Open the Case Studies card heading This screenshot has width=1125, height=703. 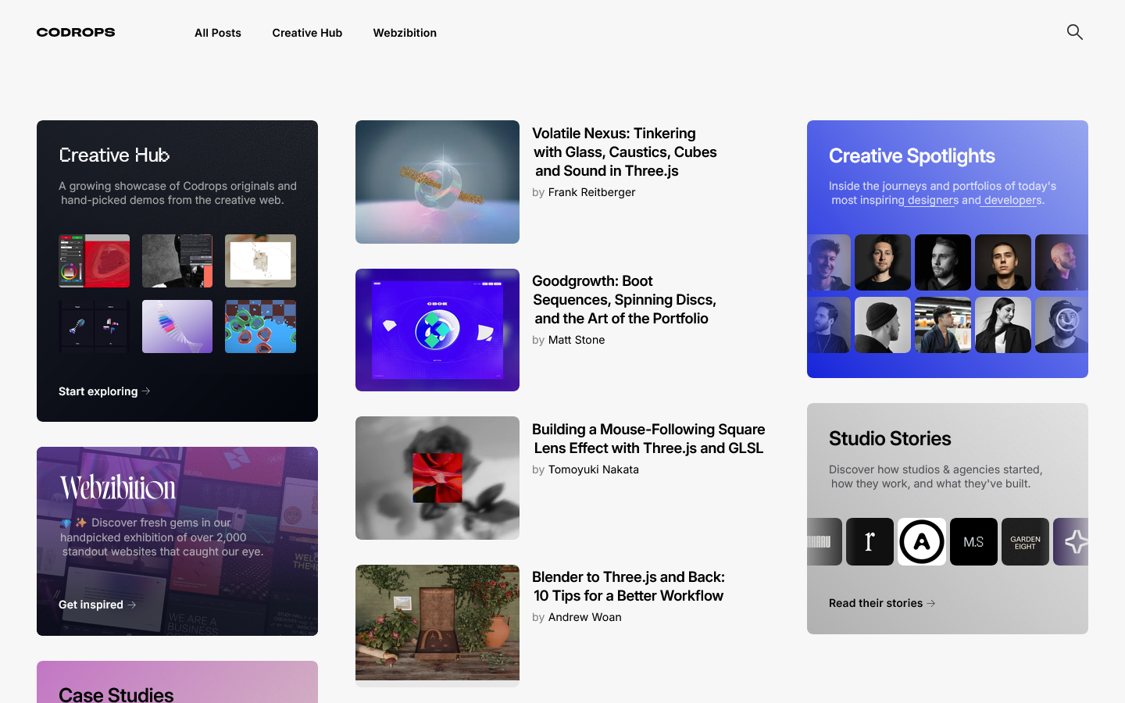click(x=116, y=694)
